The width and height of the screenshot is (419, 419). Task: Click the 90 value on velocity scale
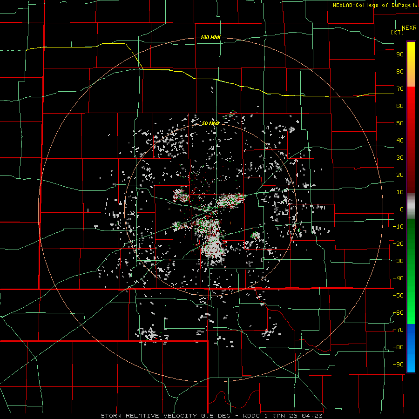coord(400,54)
